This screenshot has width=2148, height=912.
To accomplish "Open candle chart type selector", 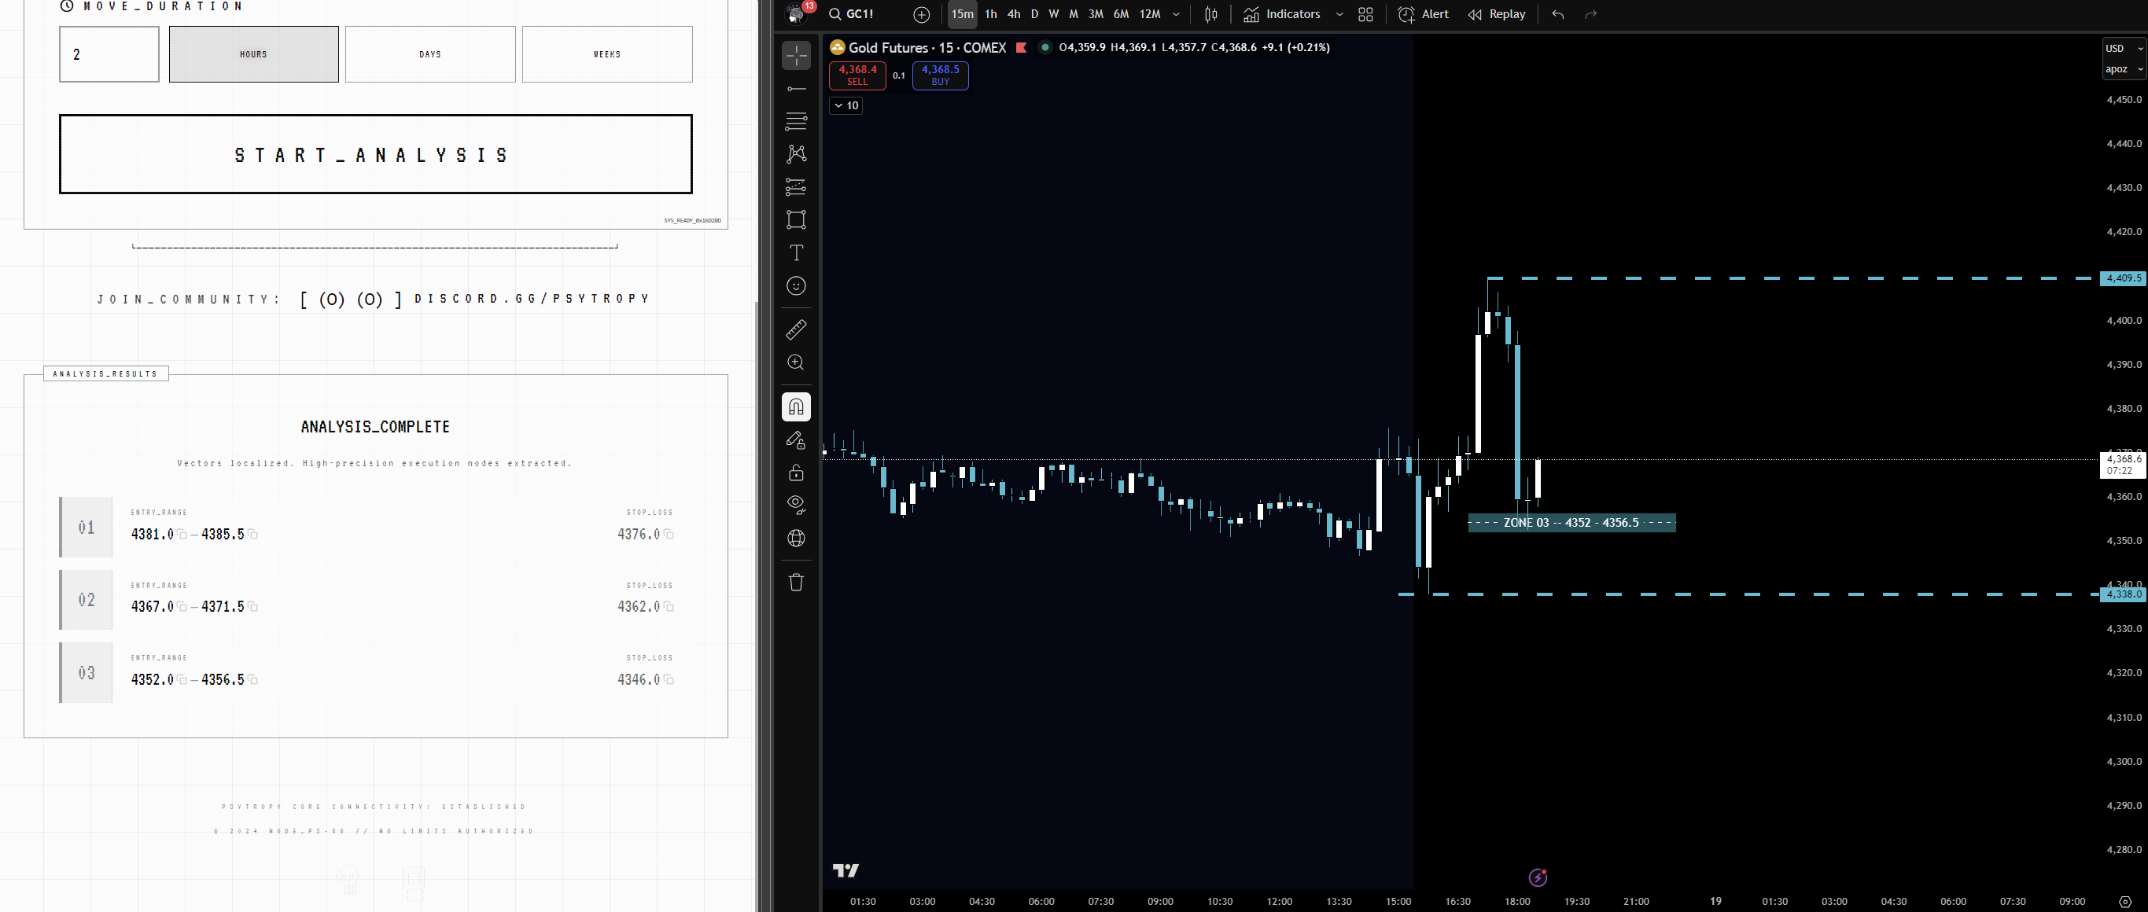I will [1210, 14].
